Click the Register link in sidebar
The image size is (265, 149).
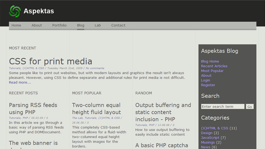point(208,85)
